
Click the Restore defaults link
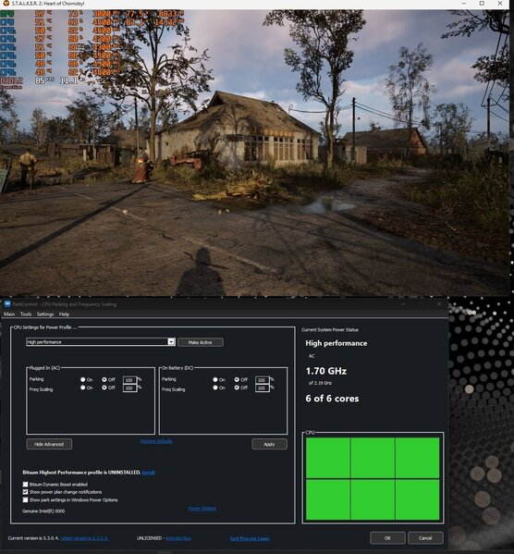[x=156, y=441]
